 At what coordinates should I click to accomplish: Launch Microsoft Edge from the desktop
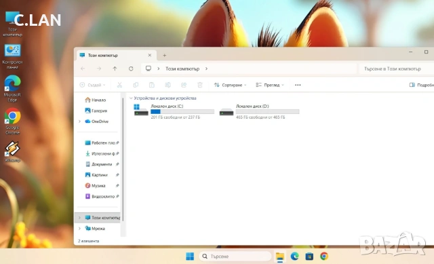pos(12,89)
